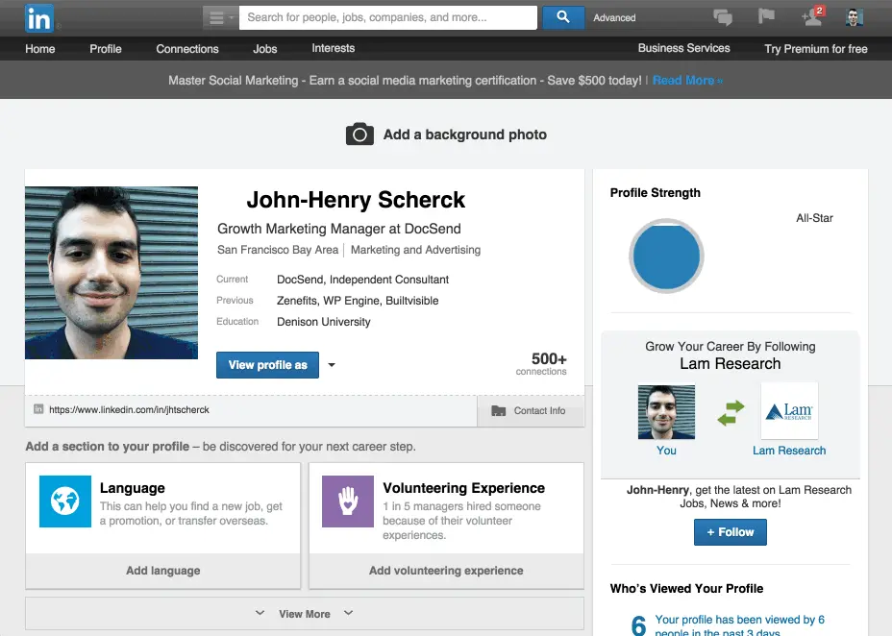The width and height of the screenshot is (892, 636).
Task: Click the All-Star strength label
Action: 814,218
